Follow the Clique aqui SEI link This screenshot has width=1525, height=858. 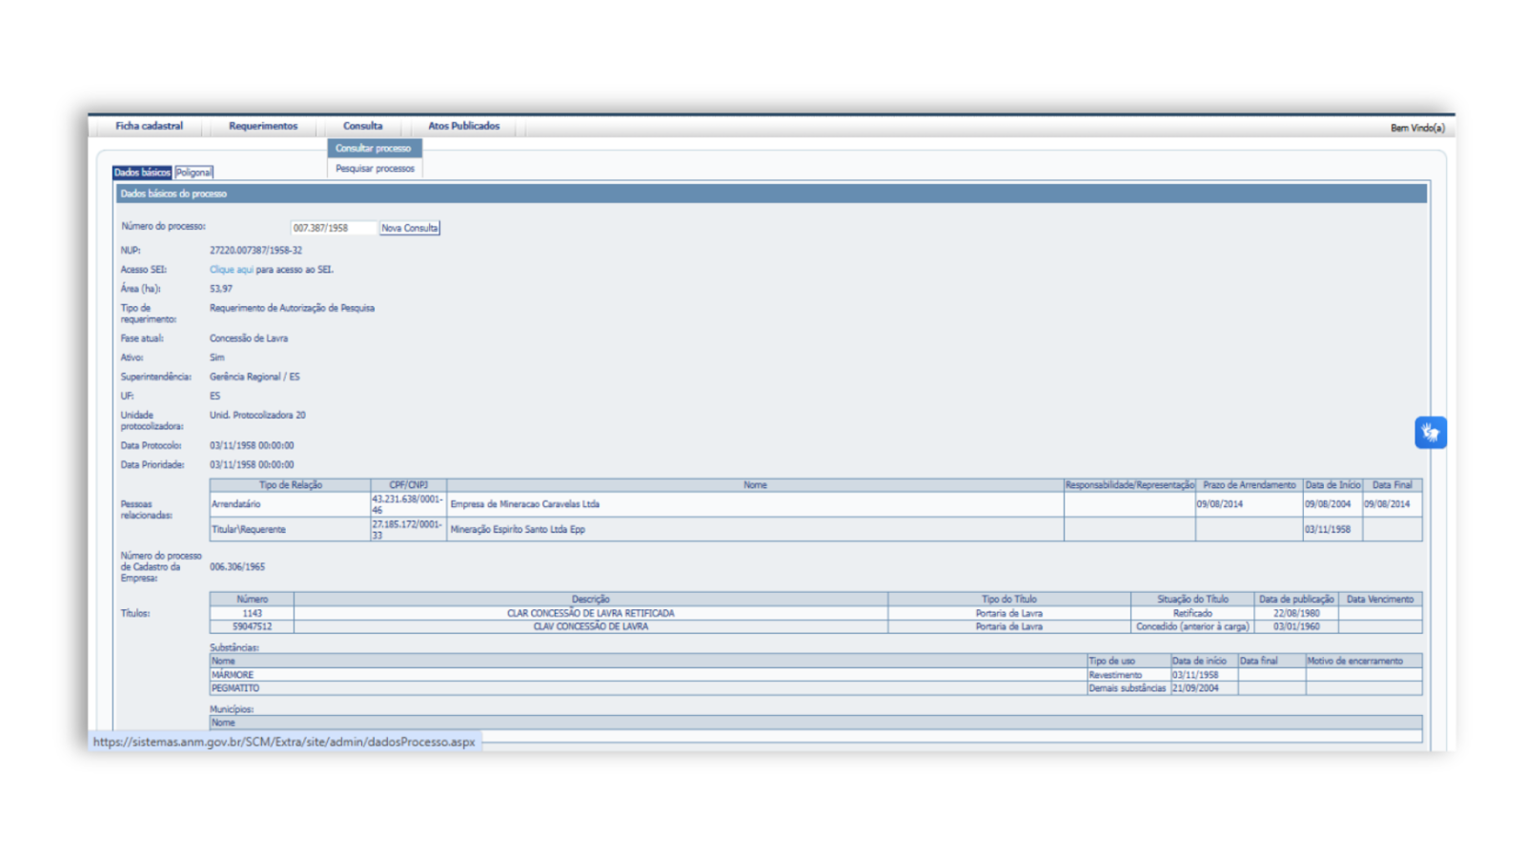[x=232, y=270]
